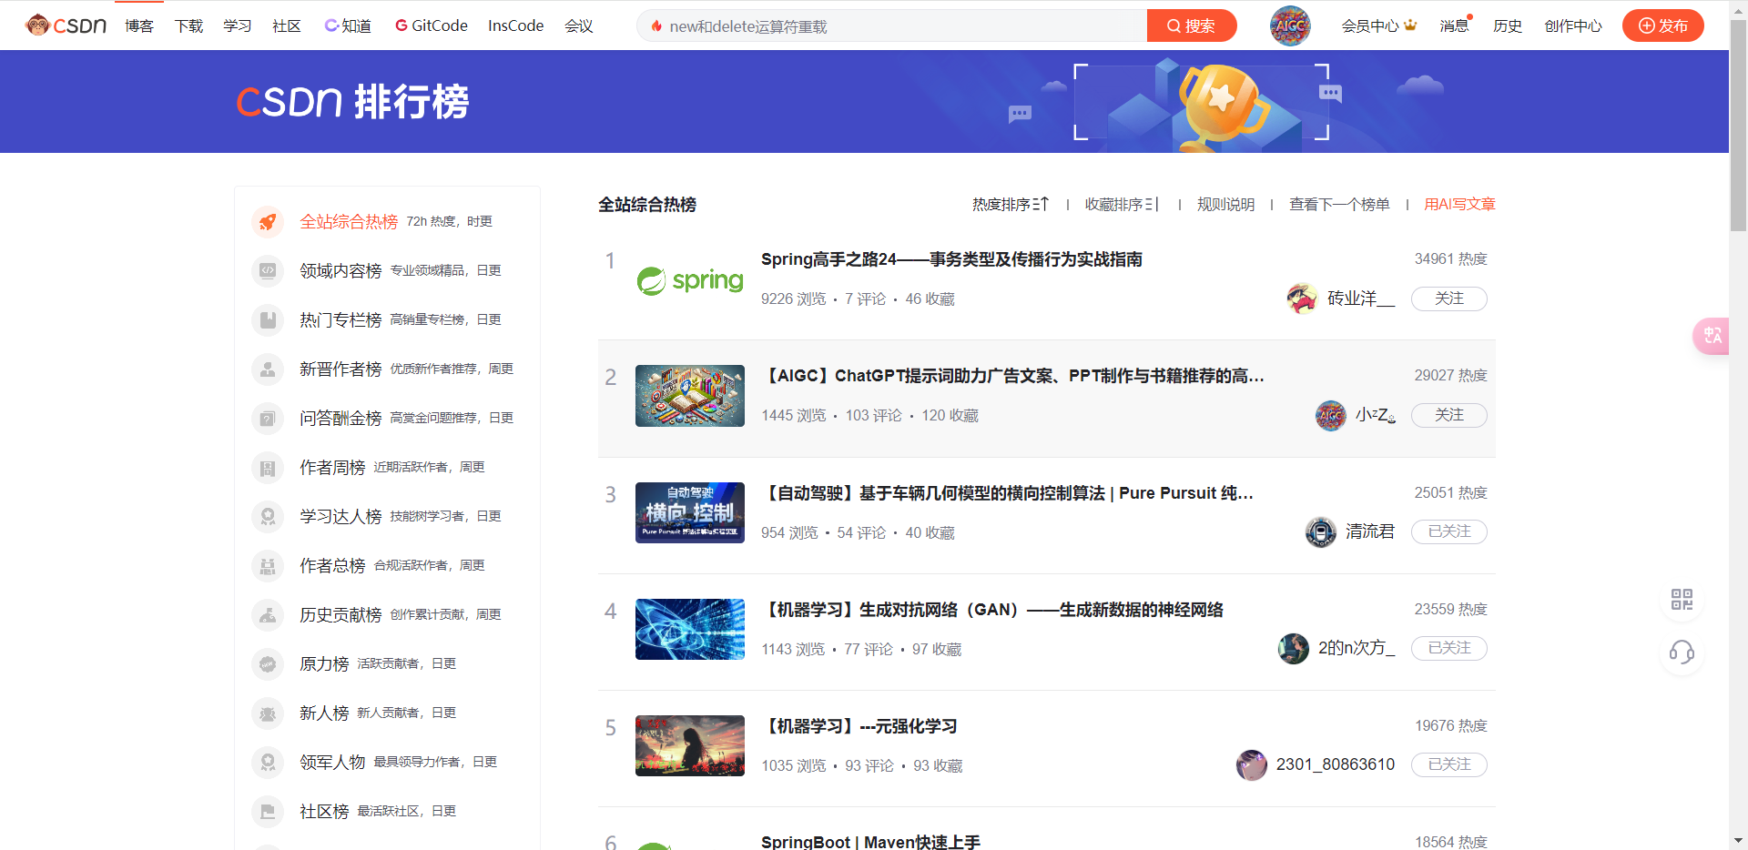
Task: Open InsCode in top navigation
Action: [x=515, y=25]
